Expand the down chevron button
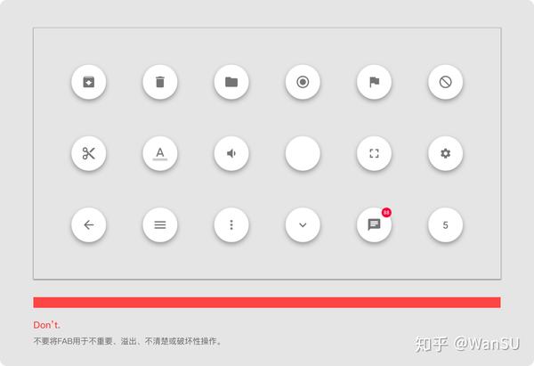 click(303, 225)
